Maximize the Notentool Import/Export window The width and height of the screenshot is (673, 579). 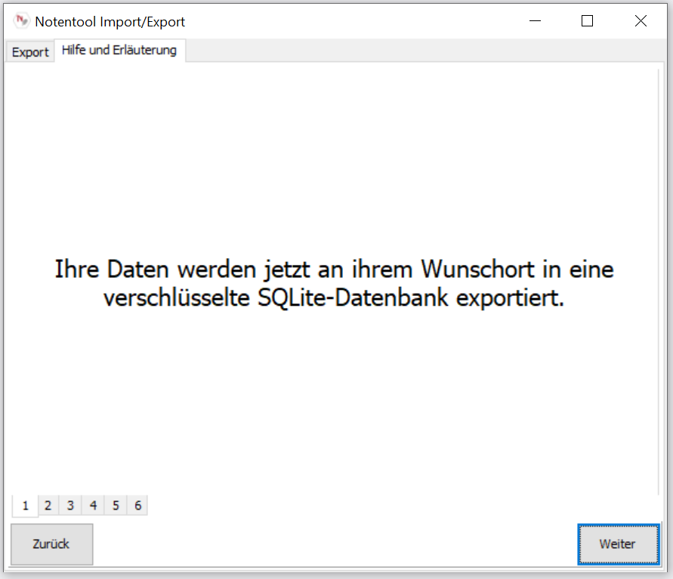point(587,20)
